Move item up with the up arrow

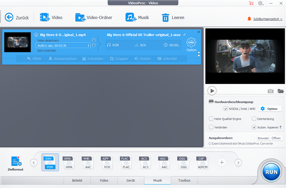tap(199, 52)
